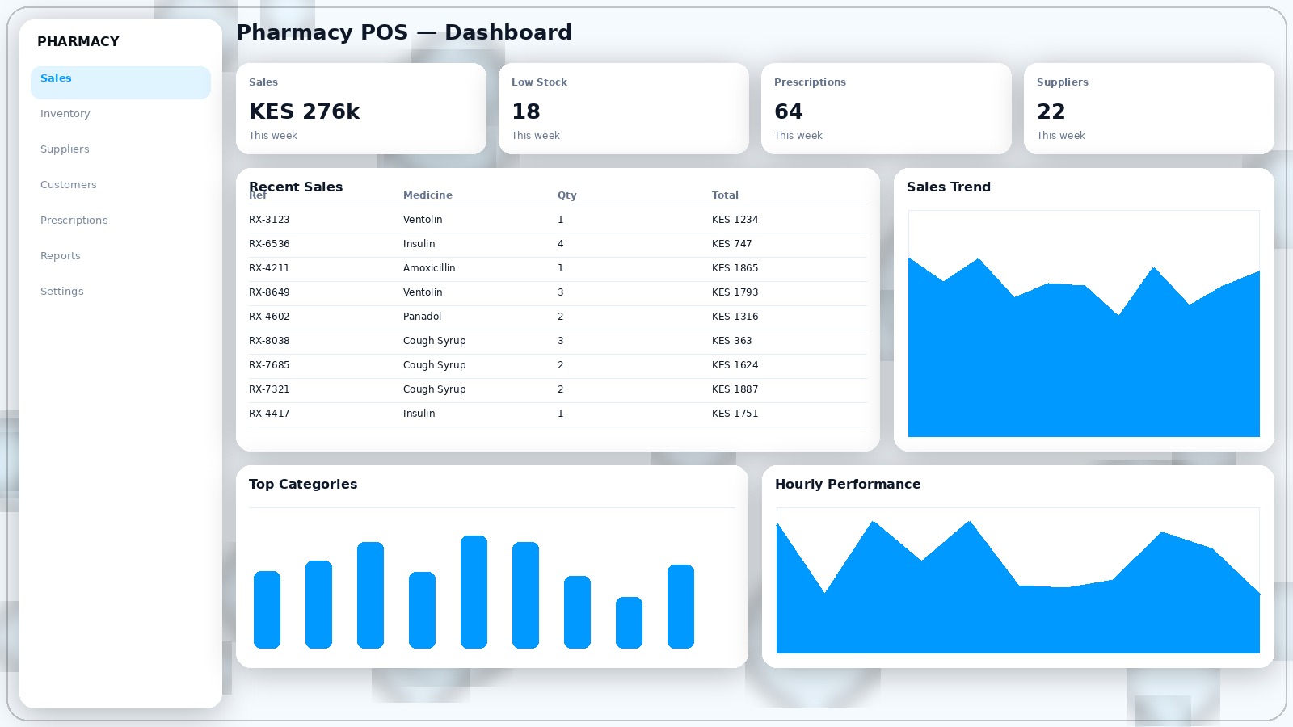This screenshot has height=727, width=1293.
Task: Open sale RX-4417 Insulin row
Action: 558,414
